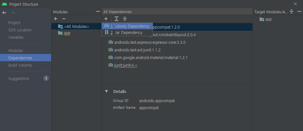
Task: Remove module using the minus button
Action: click(x=64, y=19)
